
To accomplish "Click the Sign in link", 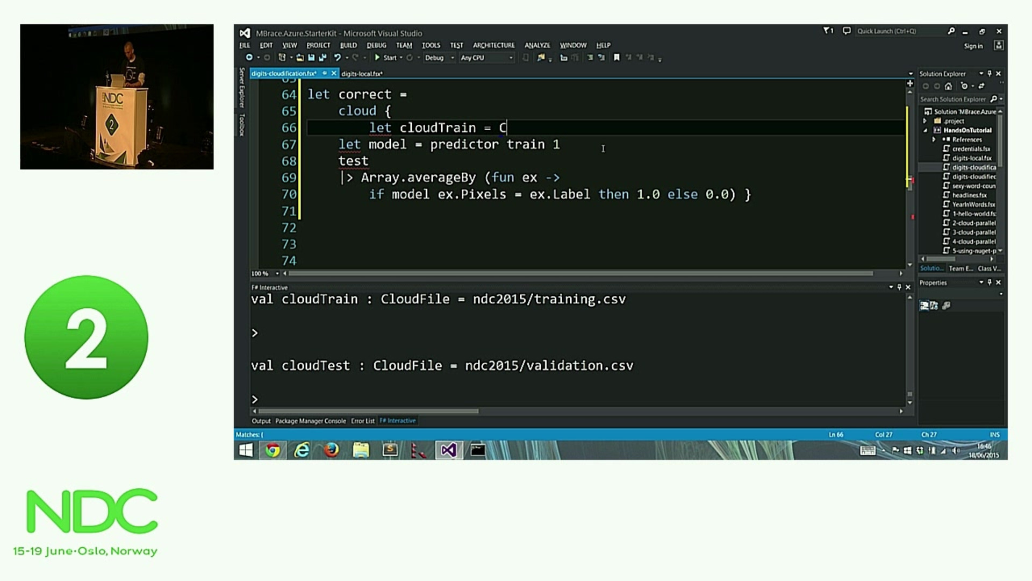I will click(973, 46).
